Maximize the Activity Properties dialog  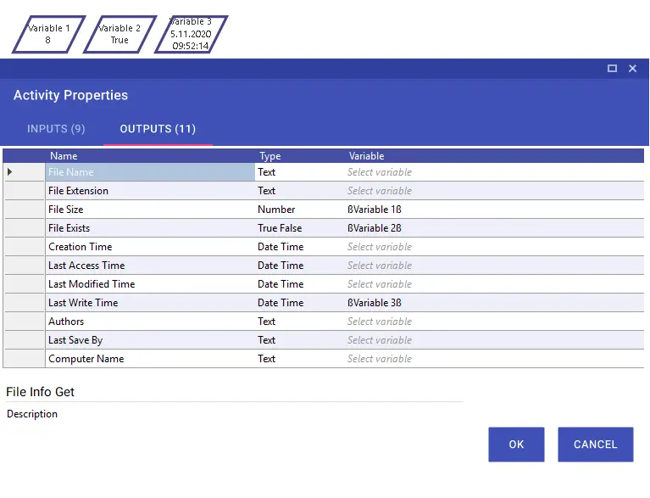coord(612,69)
